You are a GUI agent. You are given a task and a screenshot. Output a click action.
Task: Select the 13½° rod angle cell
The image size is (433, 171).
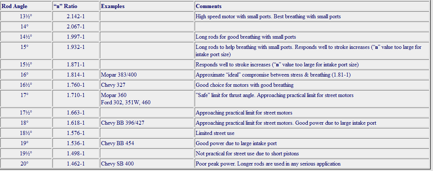[x=26, y=16]
